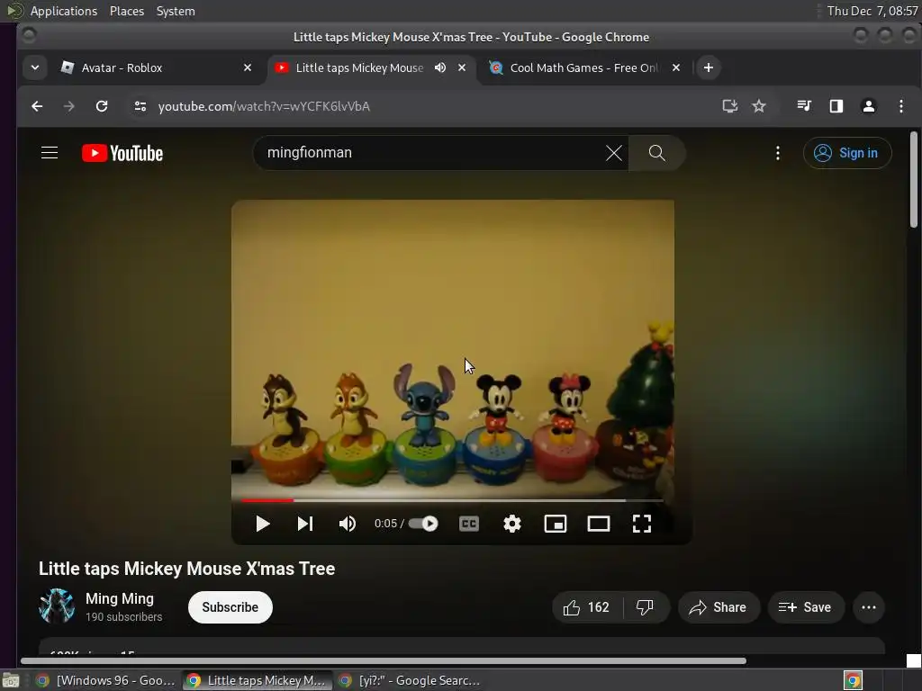Skip to the next video
This screenshot has width=922, height=691.
[x=304, y=524]
